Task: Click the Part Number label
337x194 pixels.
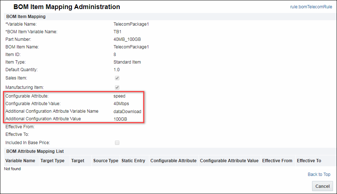Action: pyautogui.click(x=18, y=39)
